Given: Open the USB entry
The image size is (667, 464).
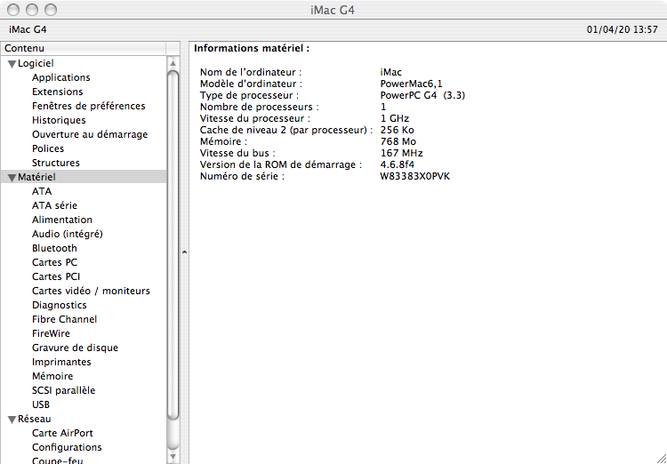Looking at the screenshot, I should (x=41, y=404).
